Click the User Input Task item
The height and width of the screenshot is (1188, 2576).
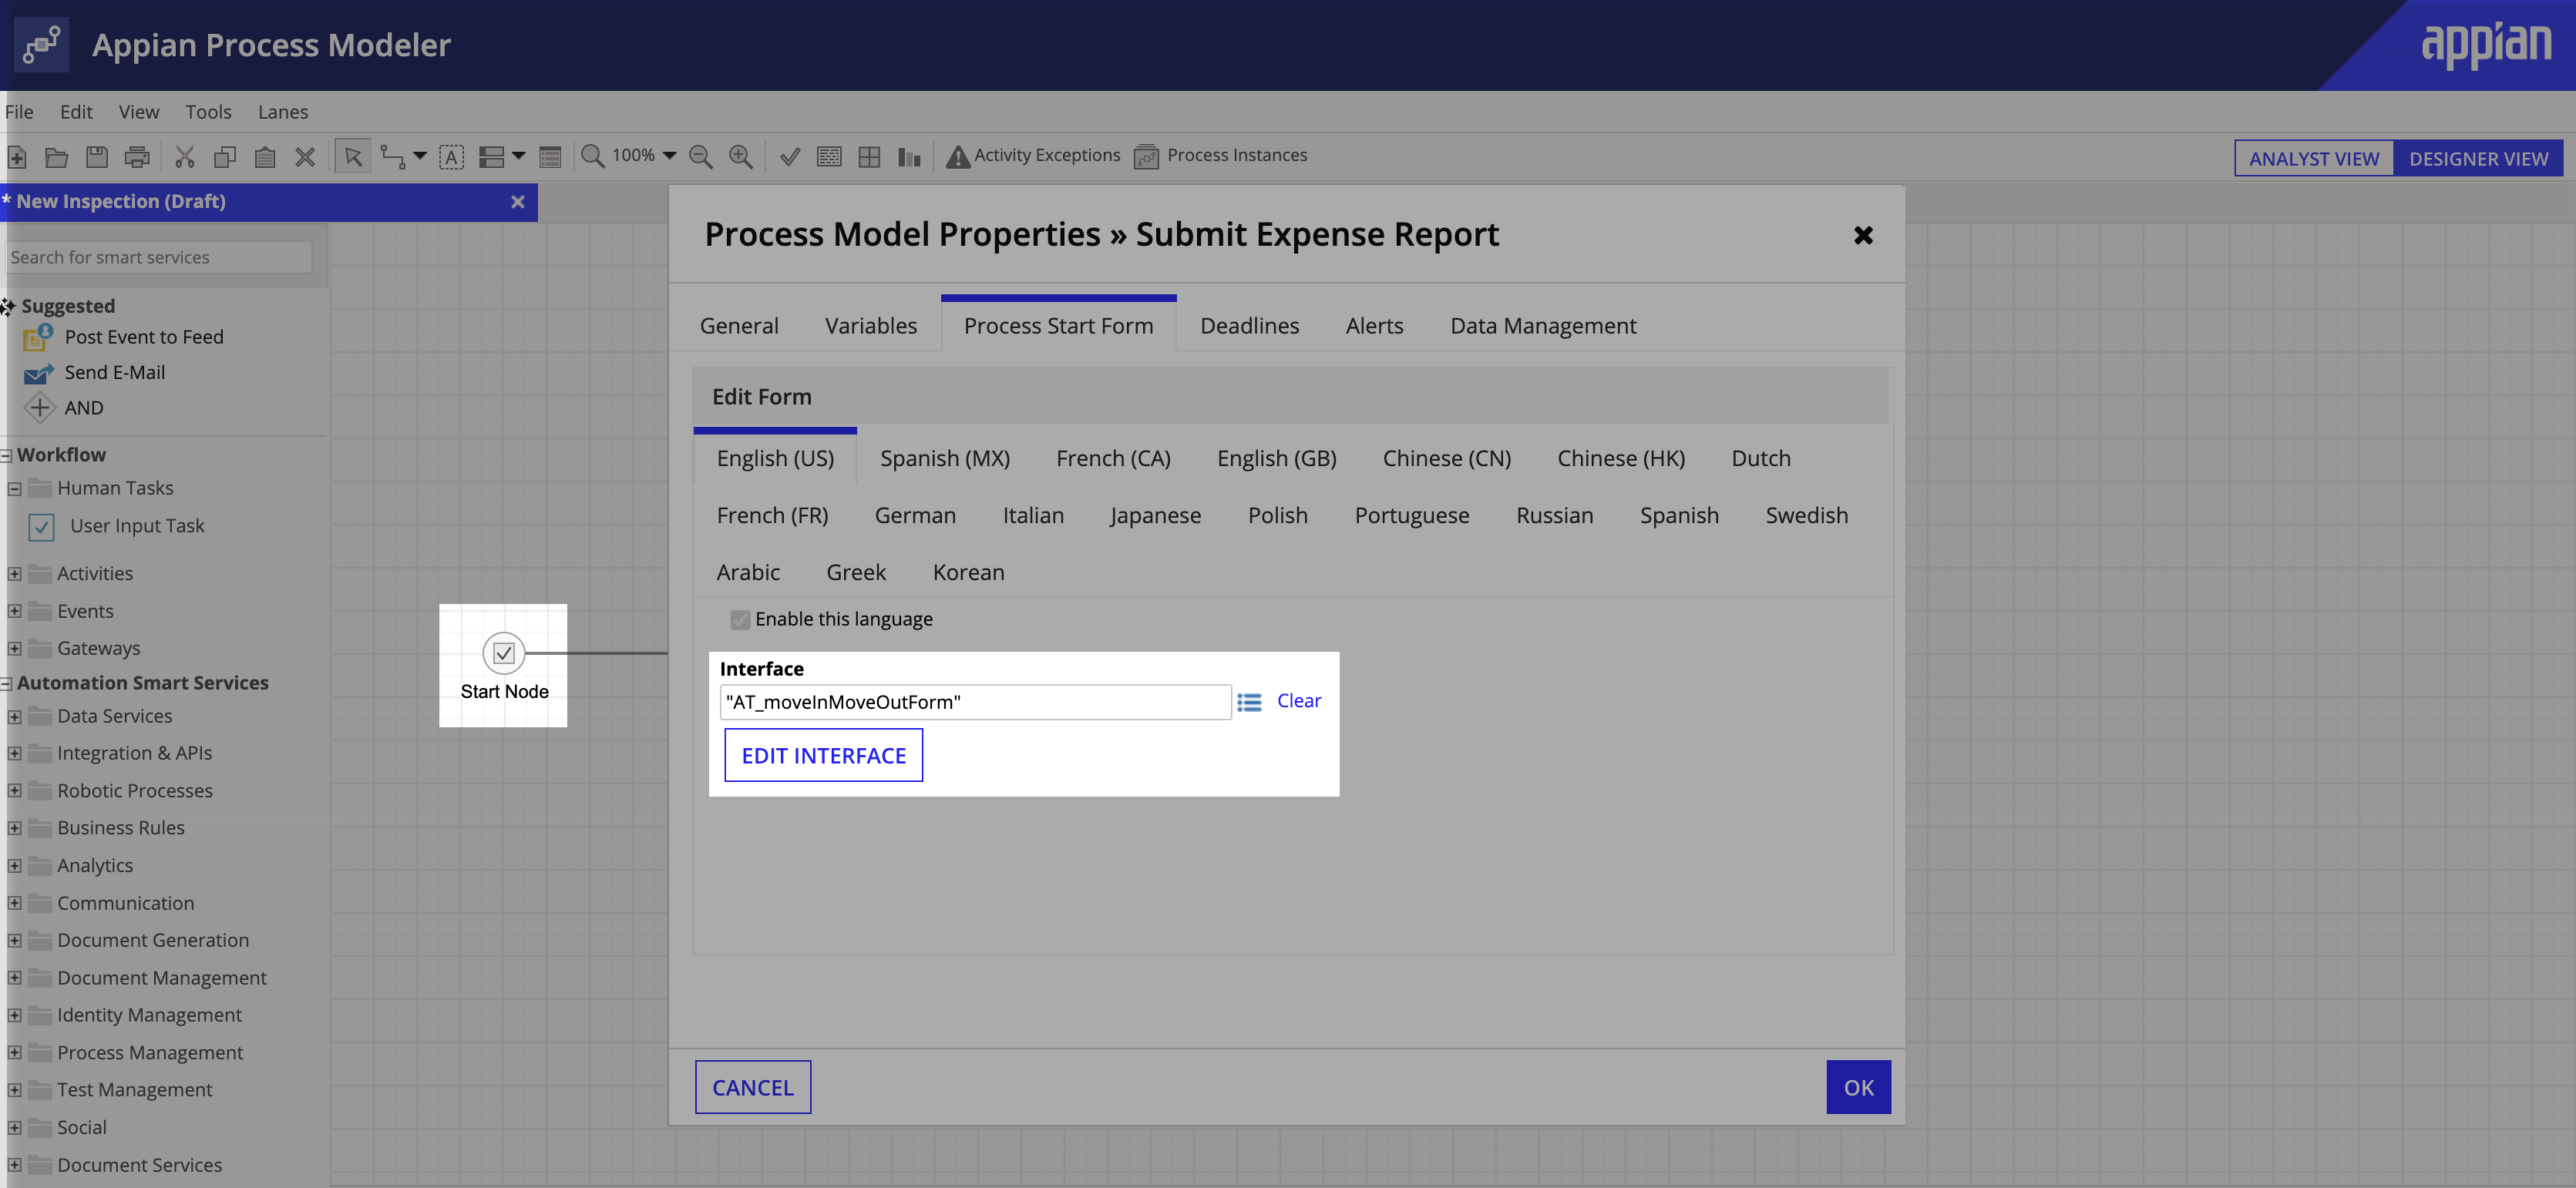(x=117, y=525)
